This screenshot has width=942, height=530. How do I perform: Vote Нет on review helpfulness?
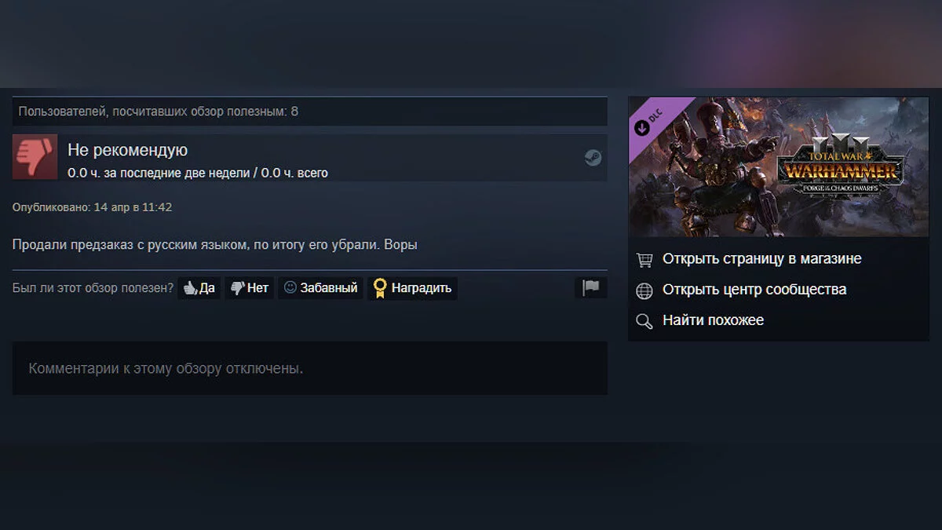(250, 288)
